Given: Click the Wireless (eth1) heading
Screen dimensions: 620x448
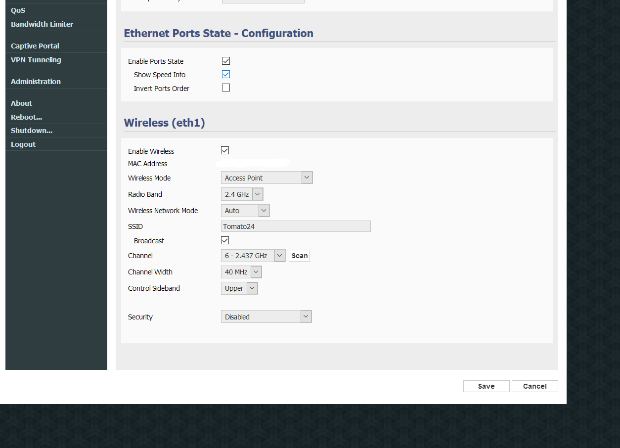Looking at the screenshot, I should [x=164, y=123].
